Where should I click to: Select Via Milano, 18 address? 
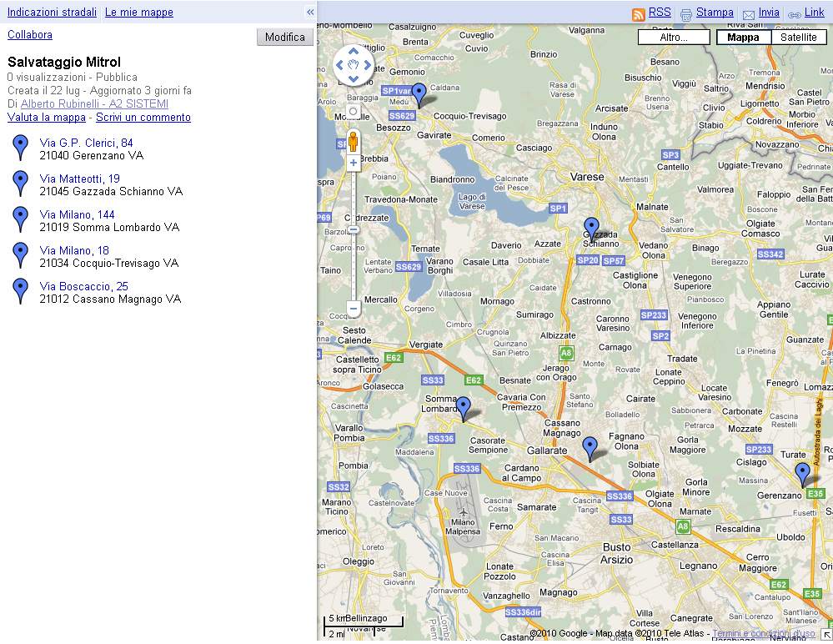(x=74, y=250)
